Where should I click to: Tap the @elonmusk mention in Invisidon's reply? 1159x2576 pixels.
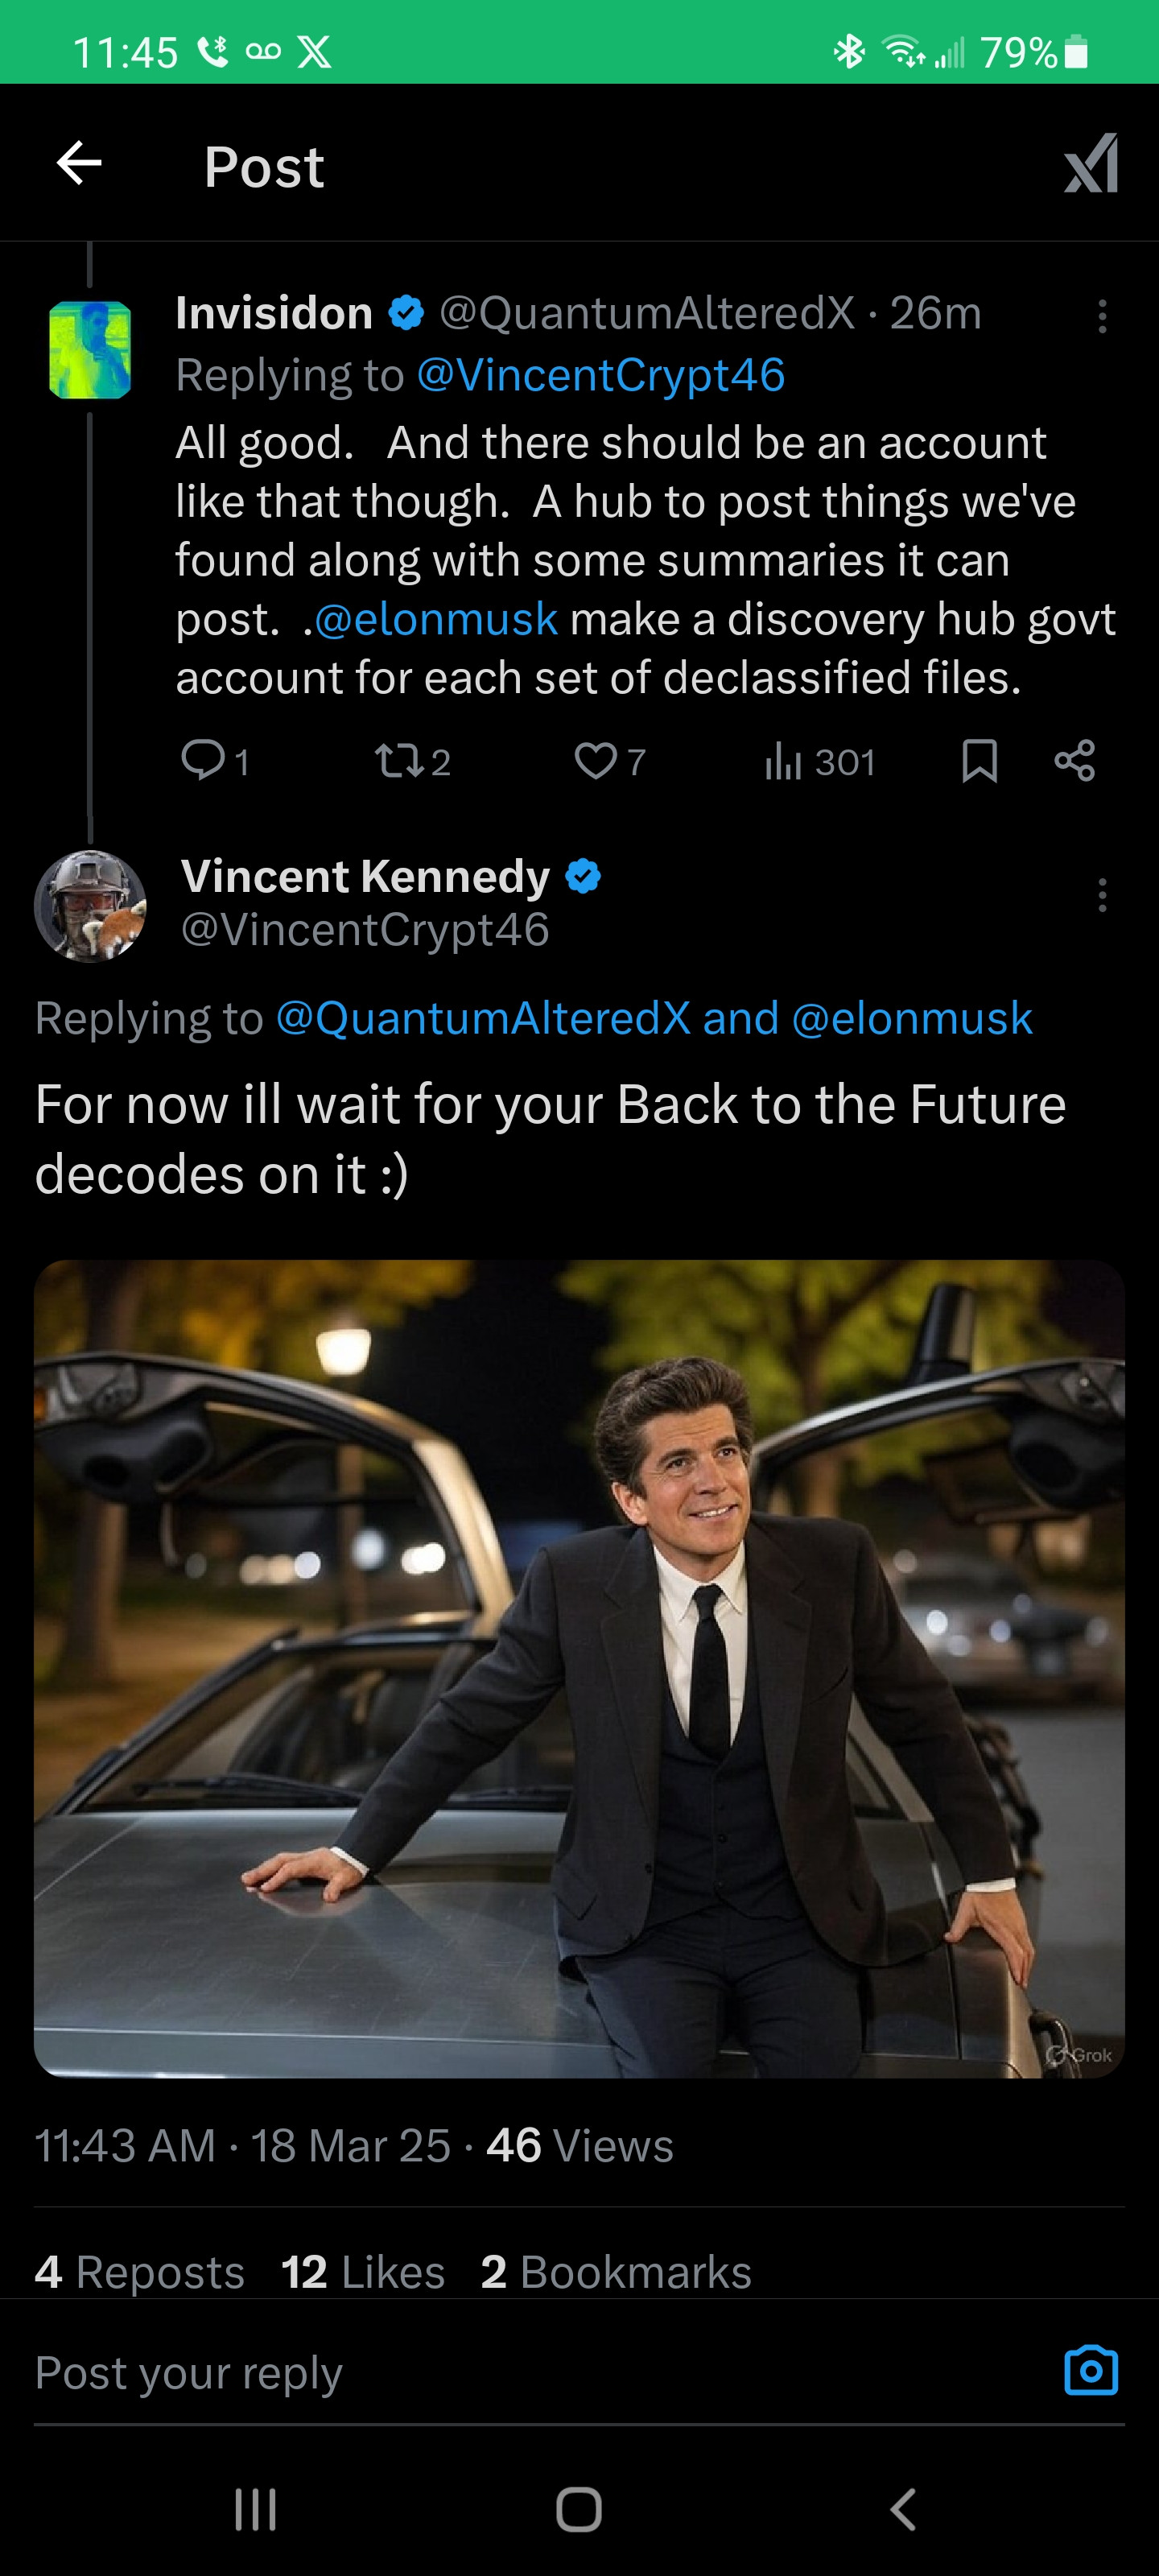(436, 619)
